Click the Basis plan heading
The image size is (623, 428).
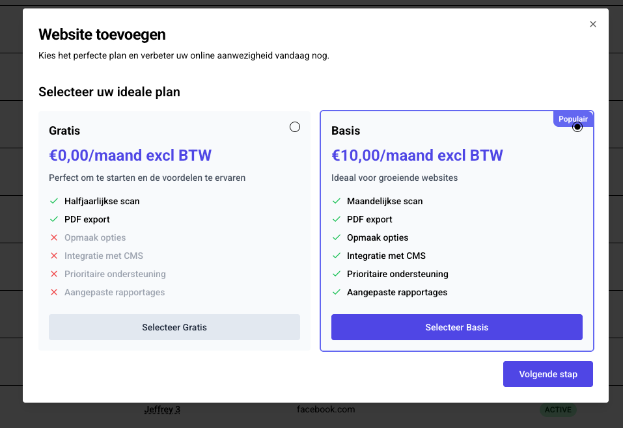tap(346, 131)
